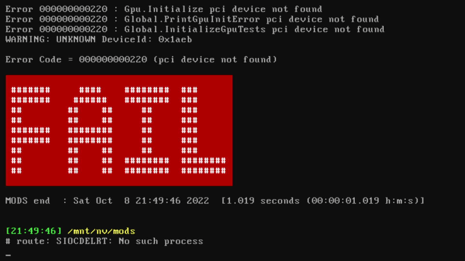The image size is (465, 261).
Task: Click the Global.PrintGpuInitError error line
Action: (192, 19)
